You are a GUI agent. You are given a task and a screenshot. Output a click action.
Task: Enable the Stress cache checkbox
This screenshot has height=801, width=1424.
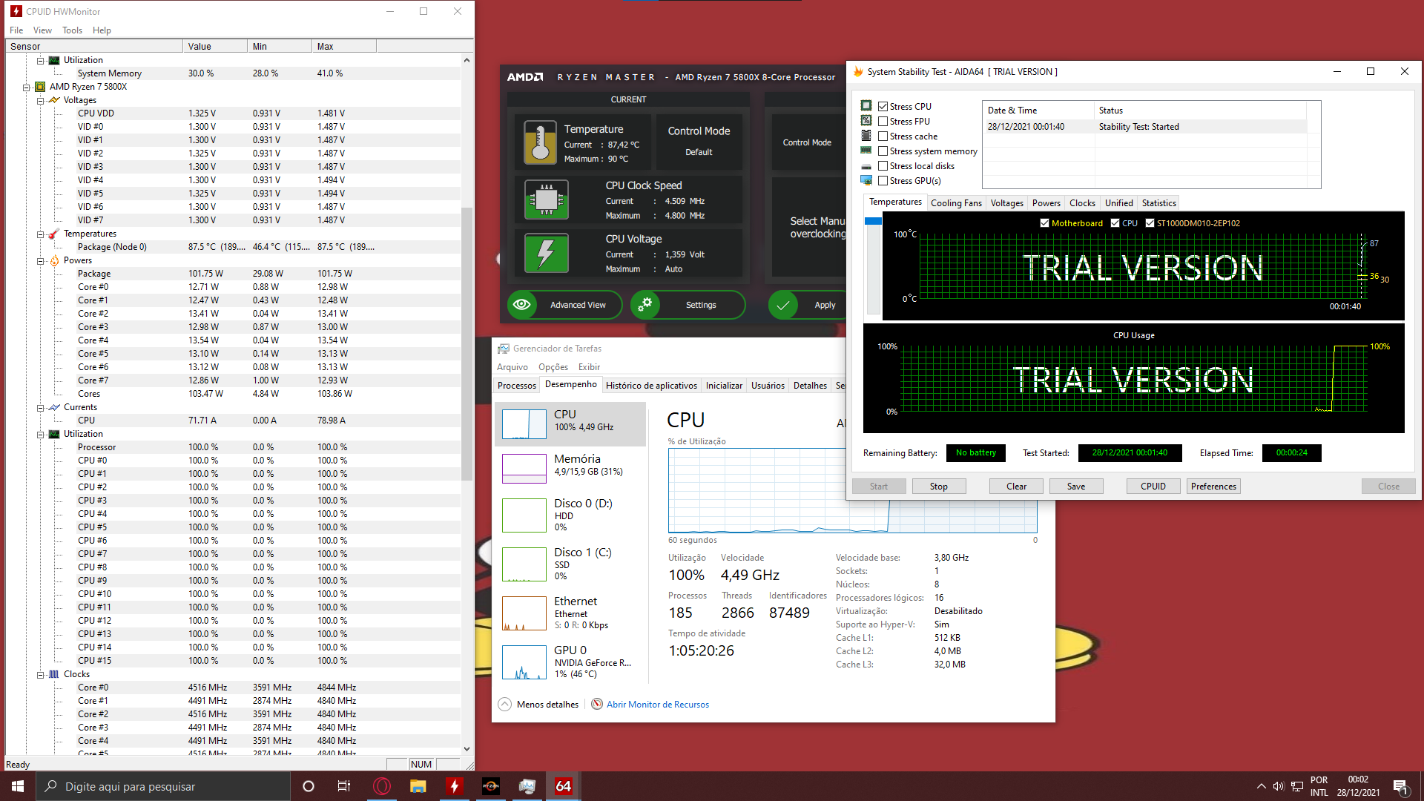pos(883,136)
